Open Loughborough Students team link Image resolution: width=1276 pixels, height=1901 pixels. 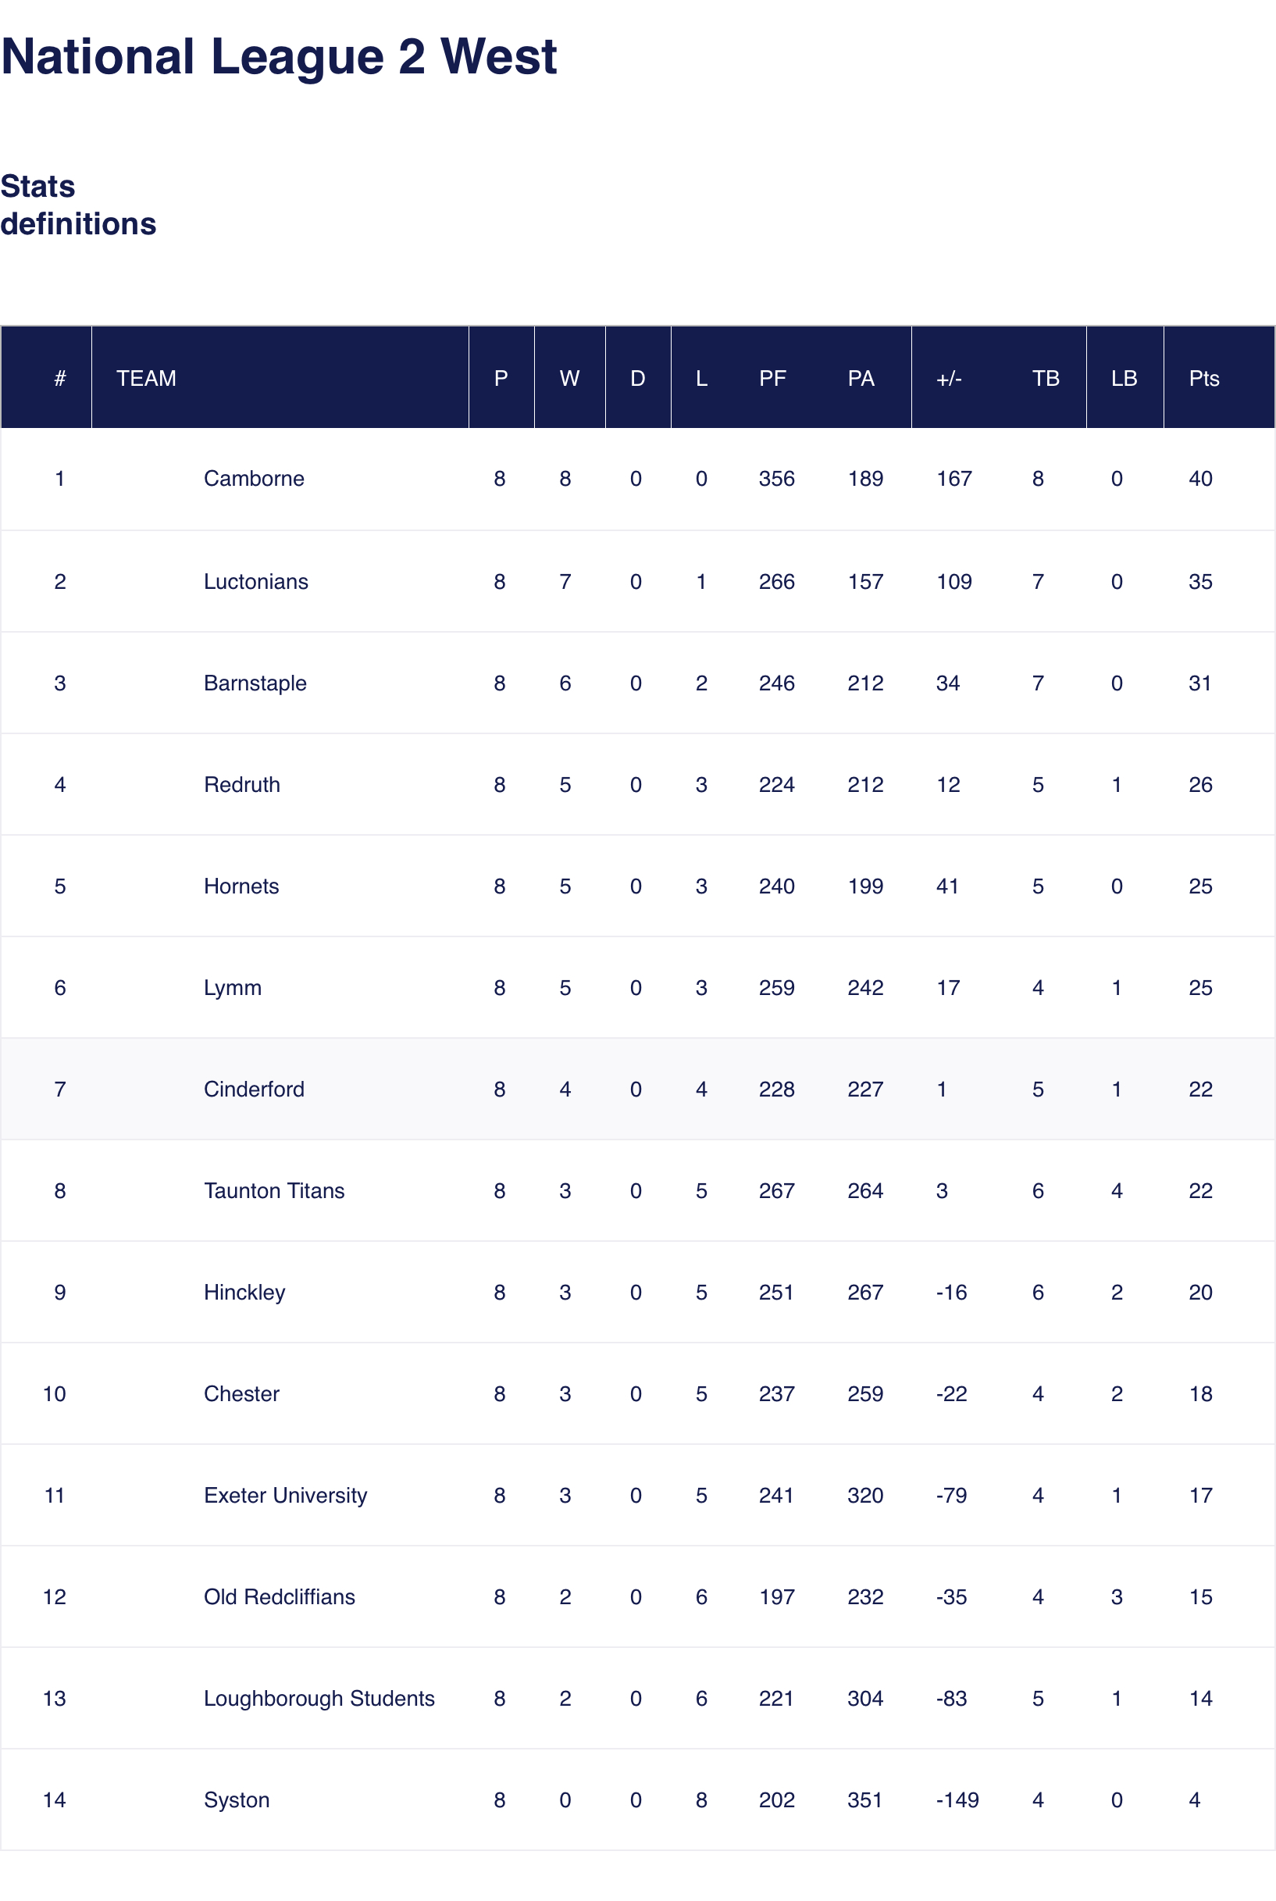point(319,1699)
